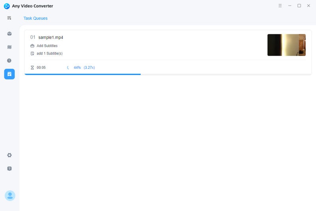Open the user account avatar

click(10, 196)
